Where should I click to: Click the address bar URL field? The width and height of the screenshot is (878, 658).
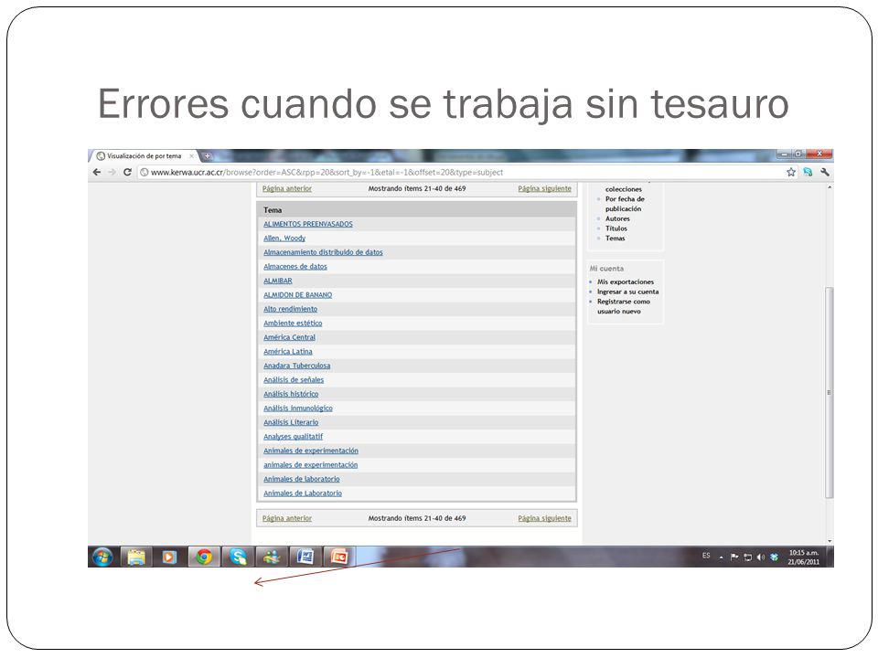point(459,173)
